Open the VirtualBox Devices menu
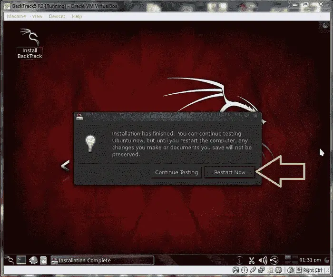The width and height of the screenshot is (333, 277). click(x=57, y=16)
